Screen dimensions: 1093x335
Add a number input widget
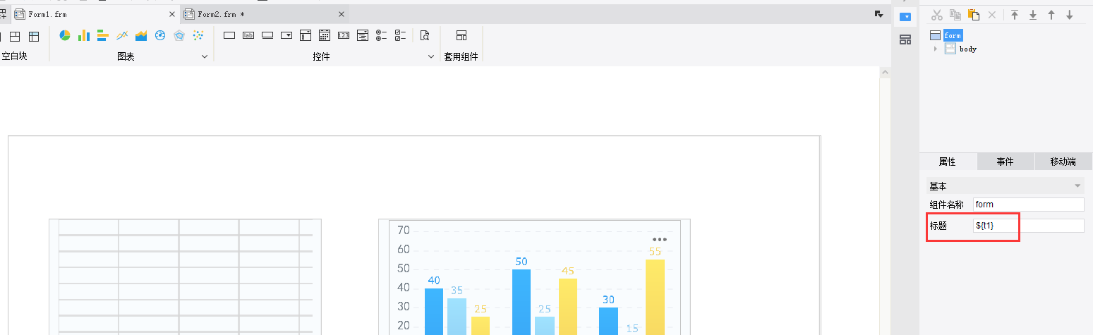pos(344,35)
